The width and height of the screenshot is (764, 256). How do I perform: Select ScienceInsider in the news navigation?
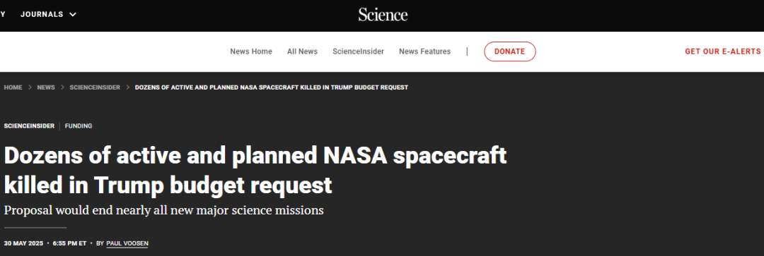(358, 51)
